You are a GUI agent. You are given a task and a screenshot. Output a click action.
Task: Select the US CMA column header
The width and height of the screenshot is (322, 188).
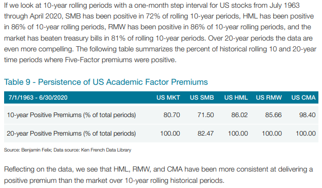pyautogui.click(x=304, y=98)
